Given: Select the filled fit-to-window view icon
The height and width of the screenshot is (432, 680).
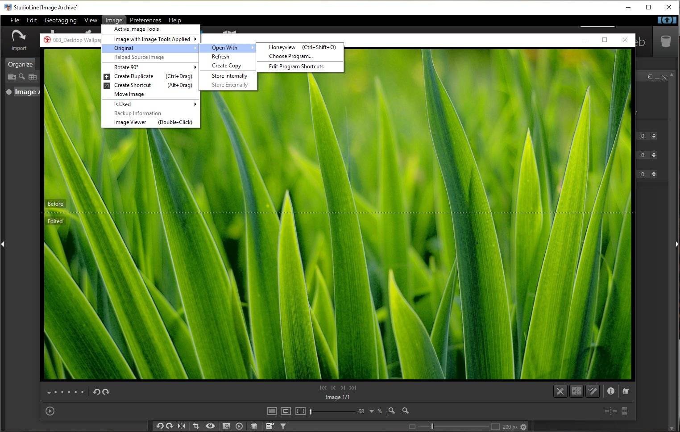Looking at the screenshot, I should pos(272,411).
